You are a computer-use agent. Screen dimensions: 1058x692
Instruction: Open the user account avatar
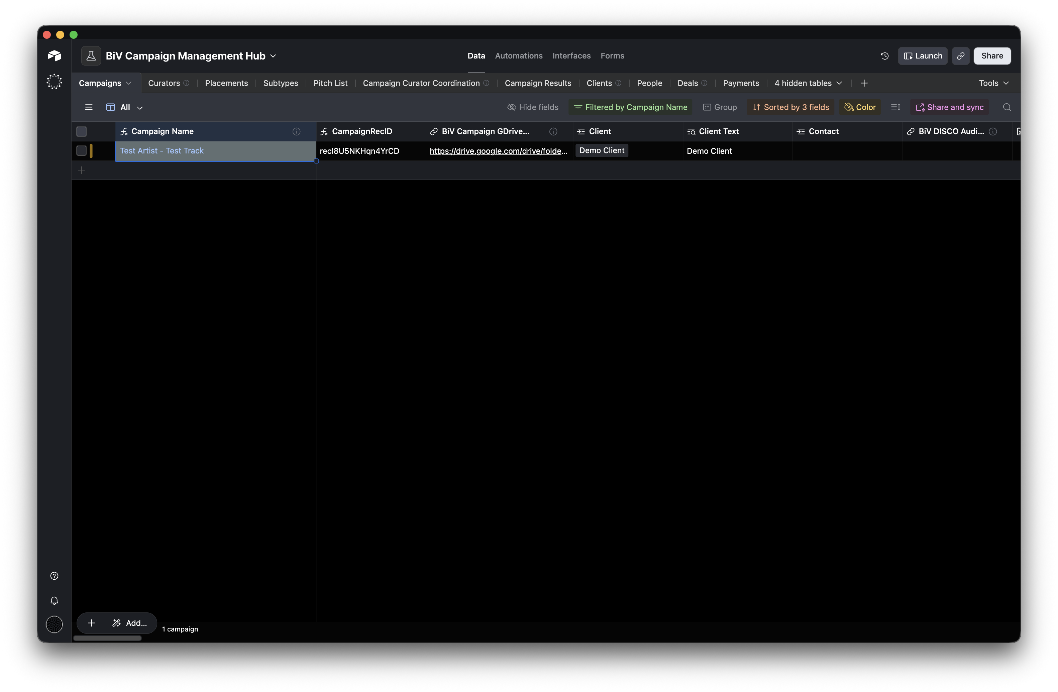(54, 625)
